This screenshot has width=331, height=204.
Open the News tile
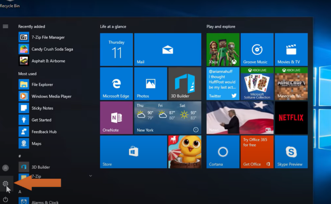(240, 118)
